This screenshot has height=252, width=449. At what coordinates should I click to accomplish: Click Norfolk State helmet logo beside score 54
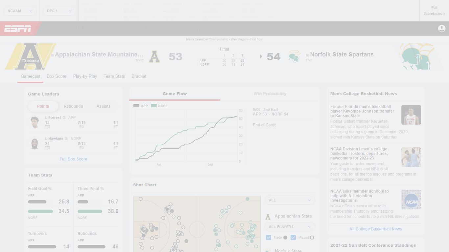click(x=294, y=56)
